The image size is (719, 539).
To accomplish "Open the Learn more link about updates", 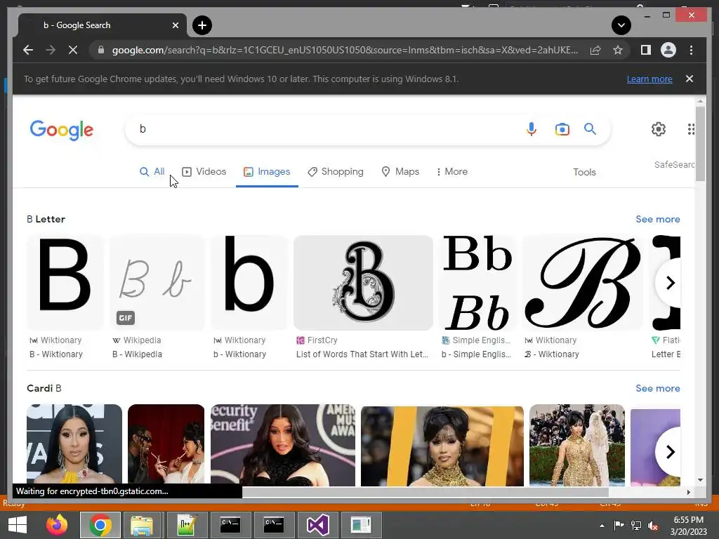I will tap(649, 79).
